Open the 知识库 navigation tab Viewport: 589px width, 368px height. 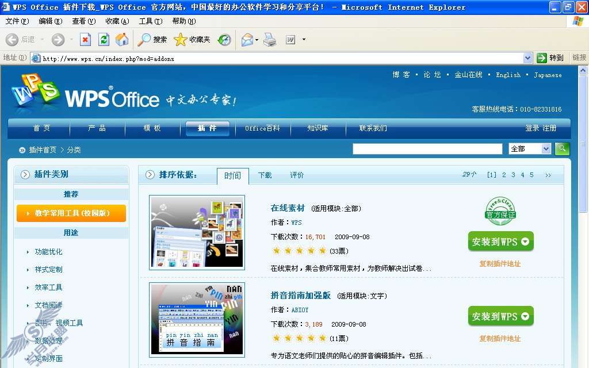point(318,128)
